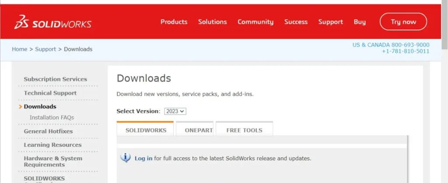This screenshot has height=183, width=448.
Task: Open Subscription Services in sidebar
Action: pyautogui.click(x=56, y=79)
